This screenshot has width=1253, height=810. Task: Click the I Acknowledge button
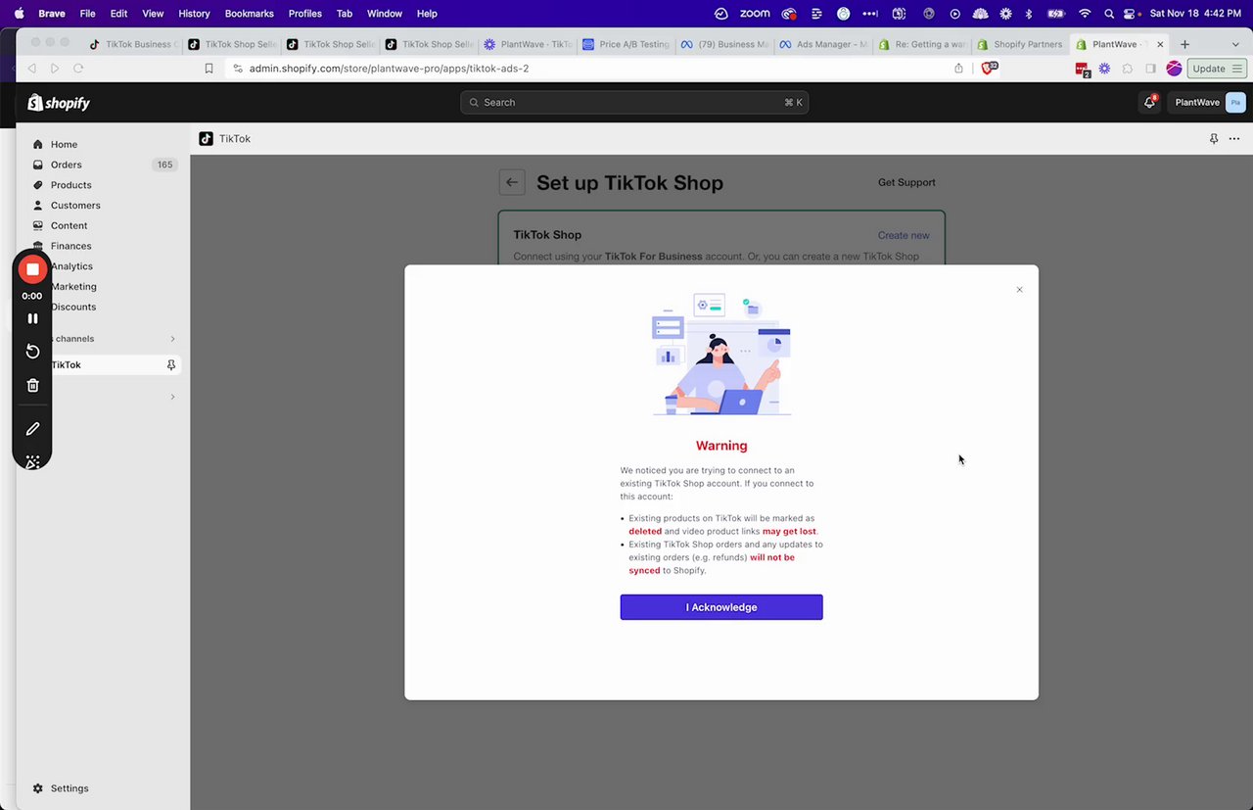721,607
